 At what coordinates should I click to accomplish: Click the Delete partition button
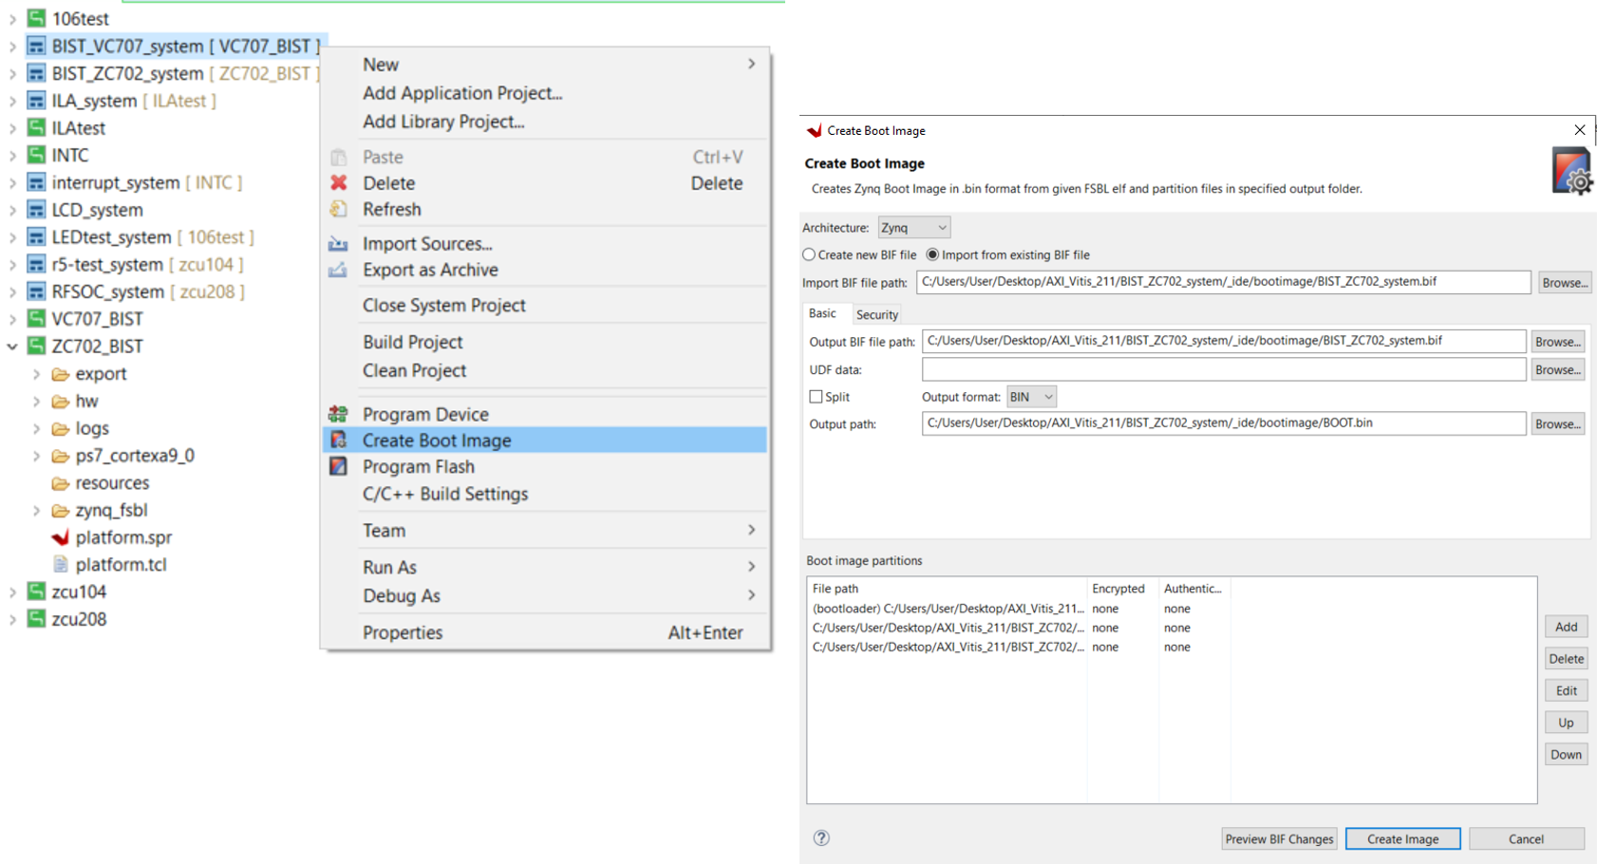coord(1566,659)
